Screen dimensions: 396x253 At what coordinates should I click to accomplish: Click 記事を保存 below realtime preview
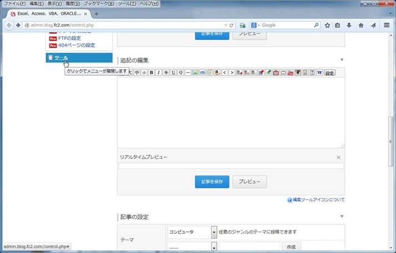point(212,182)
